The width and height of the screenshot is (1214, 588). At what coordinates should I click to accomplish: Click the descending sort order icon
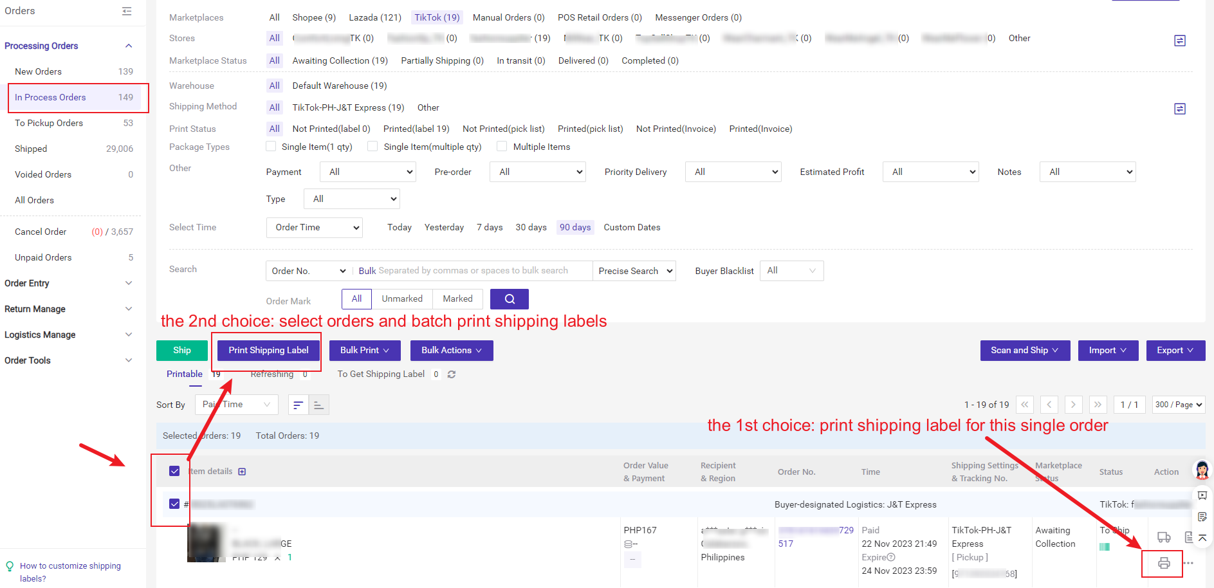[298, 405]
